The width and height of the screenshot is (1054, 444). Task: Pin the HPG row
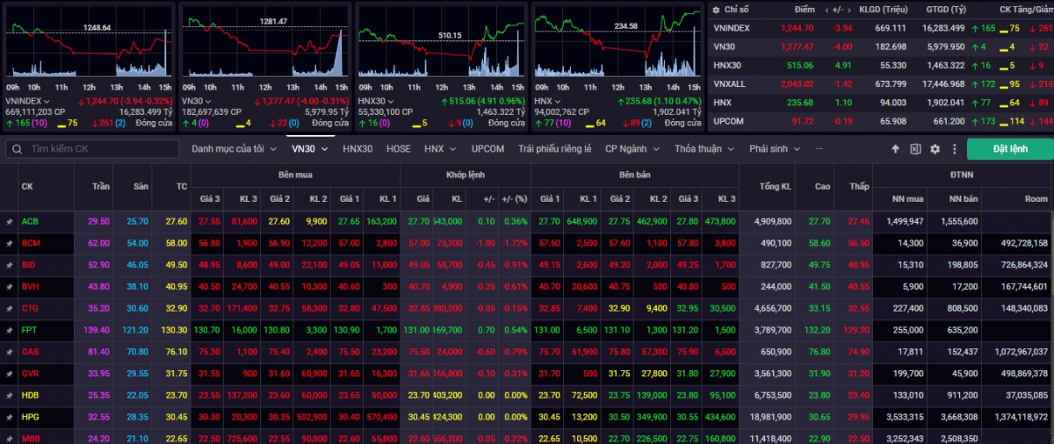[9, 418]
